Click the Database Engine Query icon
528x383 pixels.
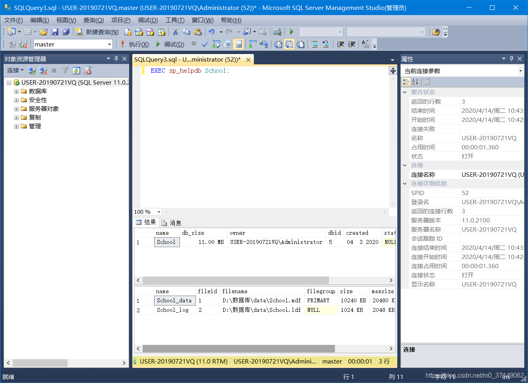128,32
